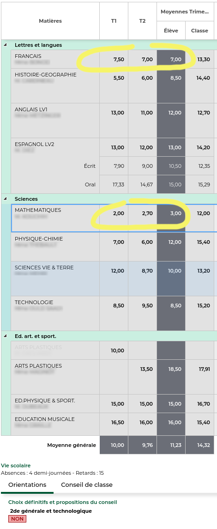The width and height of the screenshot is (217, 529).
Task: Select the FRANCAIS subject row
Action: point(114,59)
